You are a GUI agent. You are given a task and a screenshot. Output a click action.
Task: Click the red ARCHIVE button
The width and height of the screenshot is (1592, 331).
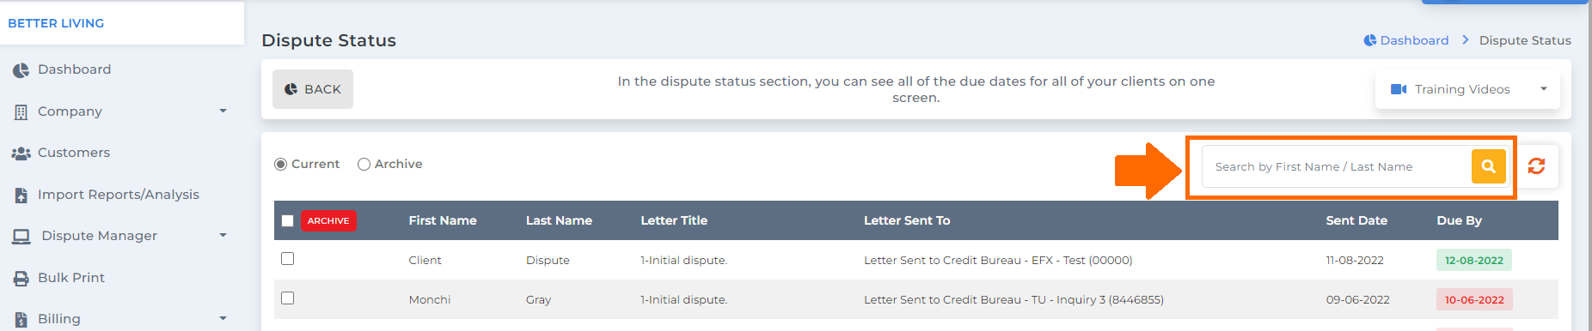tap(328, 221)
